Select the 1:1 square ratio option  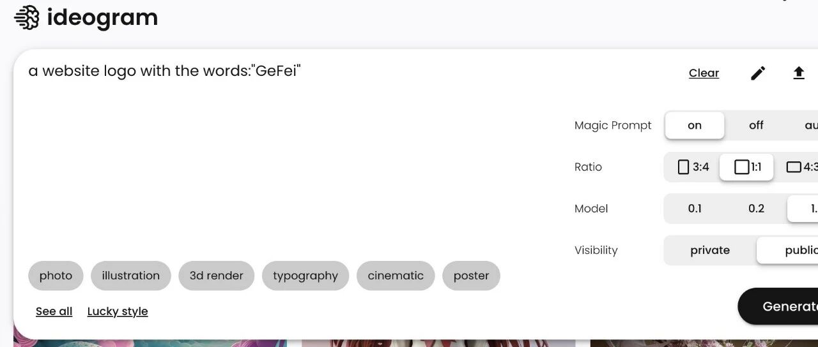[747, 167]
